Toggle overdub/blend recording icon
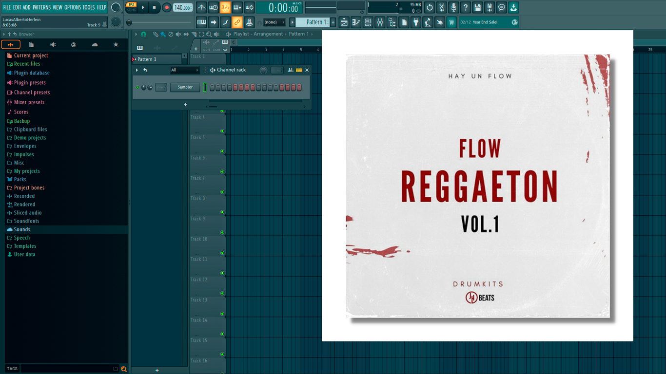 (237, 7)
